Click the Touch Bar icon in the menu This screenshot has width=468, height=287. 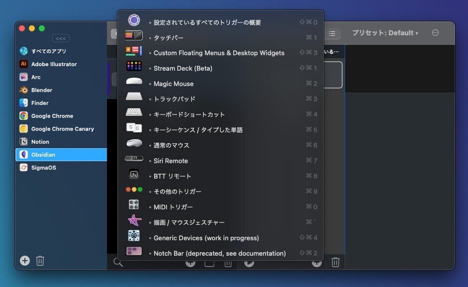click(134, 35)
